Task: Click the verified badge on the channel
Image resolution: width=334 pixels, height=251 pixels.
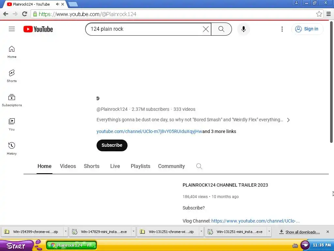Action: pyautogui.click(x=98, y=98)
